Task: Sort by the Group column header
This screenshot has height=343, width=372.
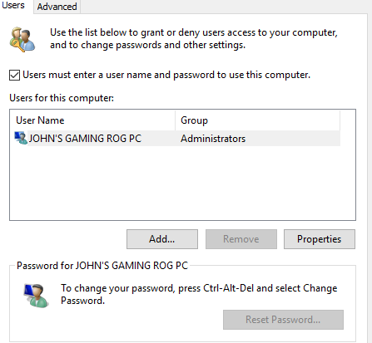Action: (x=258, y=120)
